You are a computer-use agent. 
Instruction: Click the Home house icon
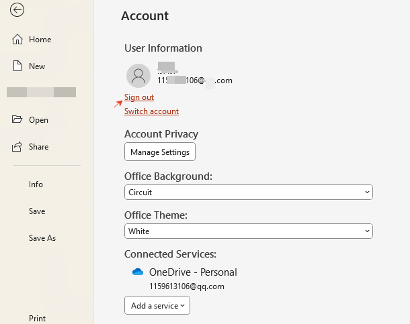(17, 40)
